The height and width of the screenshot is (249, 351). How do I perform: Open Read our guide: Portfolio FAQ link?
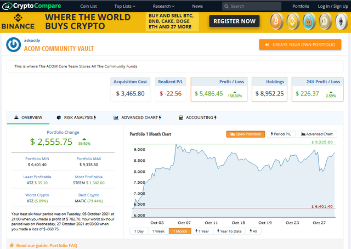point(47,245)
